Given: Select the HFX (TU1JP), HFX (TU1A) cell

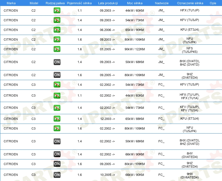Looking at the screenshot, I should click(x=190, y=96).
